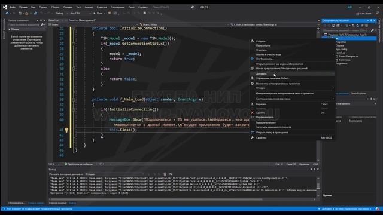Open the Файл menu
The height and width of the screenshot is (215, 383).
pos(12,7)
